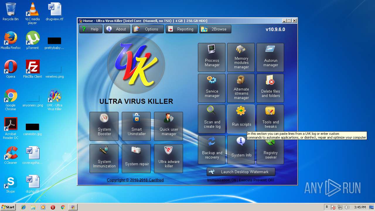Click the volume speaker tray icon

pos(347,207)
